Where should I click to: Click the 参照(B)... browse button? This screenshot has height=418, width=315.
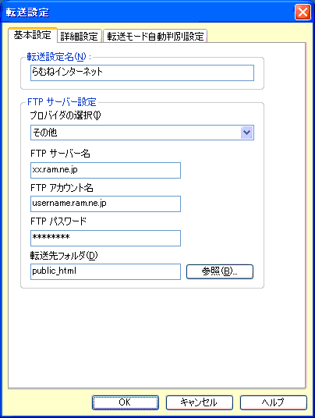220,271
